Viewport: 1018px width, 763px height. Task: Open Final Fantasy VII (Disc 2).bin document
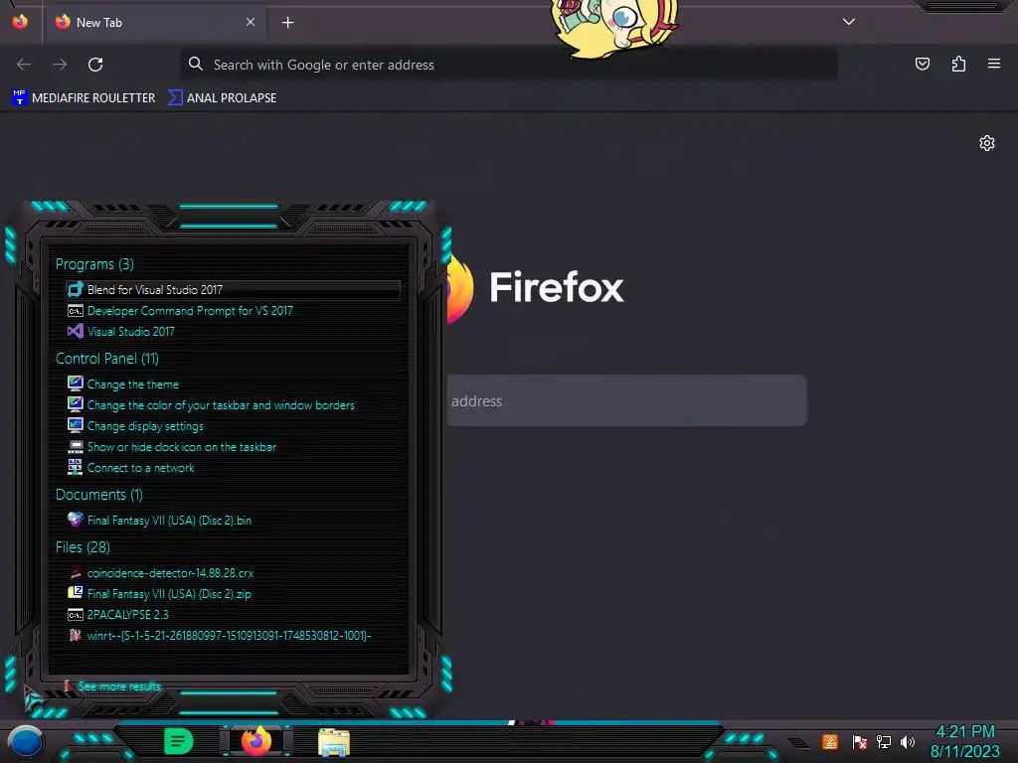pyautogui.click(x=169, y=521)
